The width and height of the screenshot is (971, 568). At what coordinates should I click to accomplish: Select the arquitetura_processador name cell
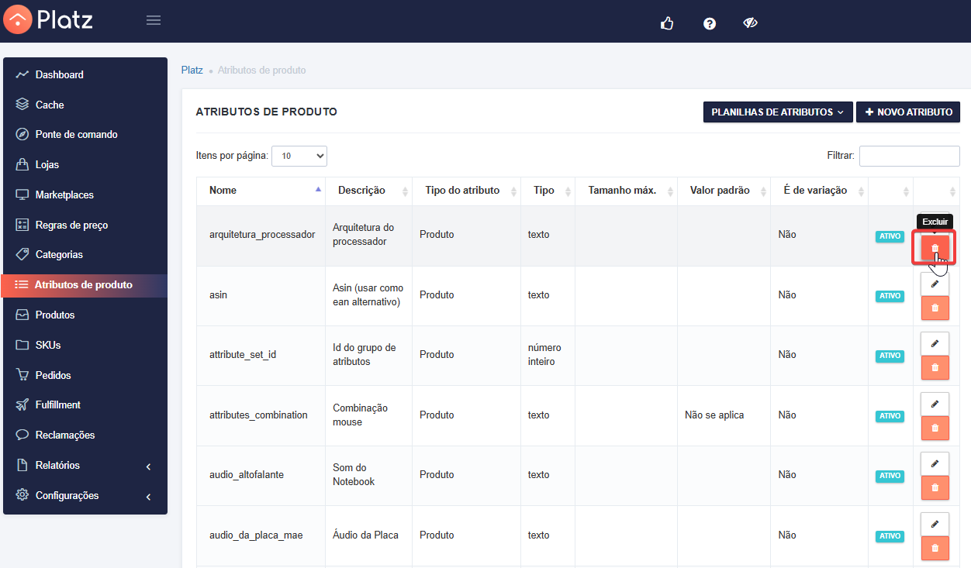coord(261,235)
